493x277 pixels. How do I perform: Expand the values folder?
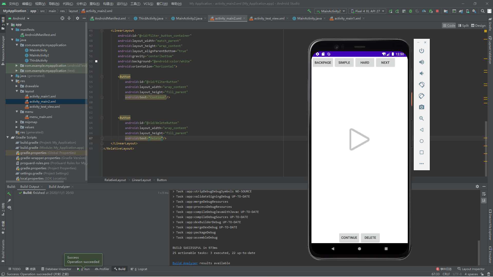[x=17, y=127]
